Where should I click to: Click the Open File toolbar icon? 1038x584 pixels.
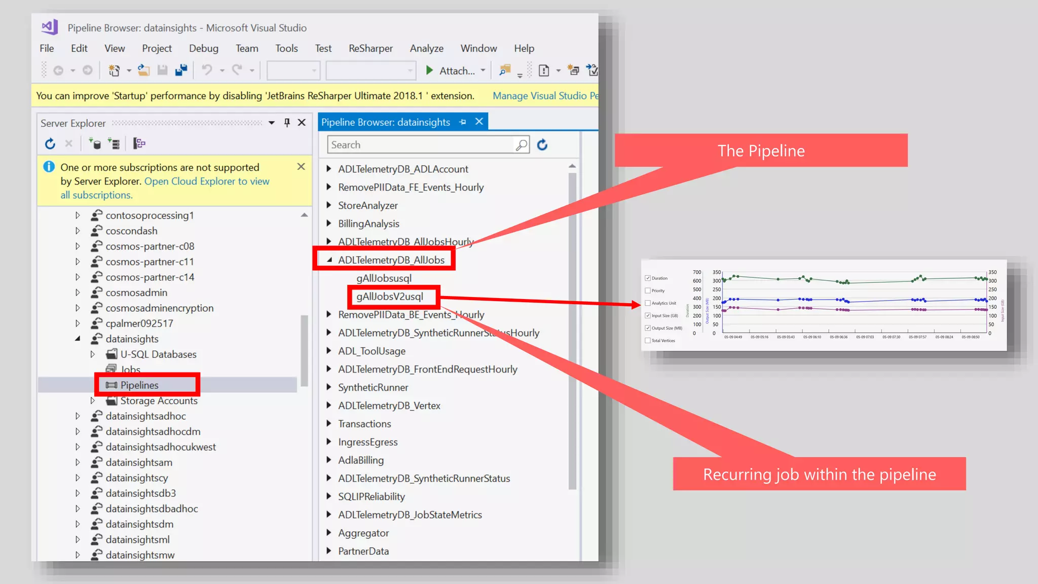point(144,70)
